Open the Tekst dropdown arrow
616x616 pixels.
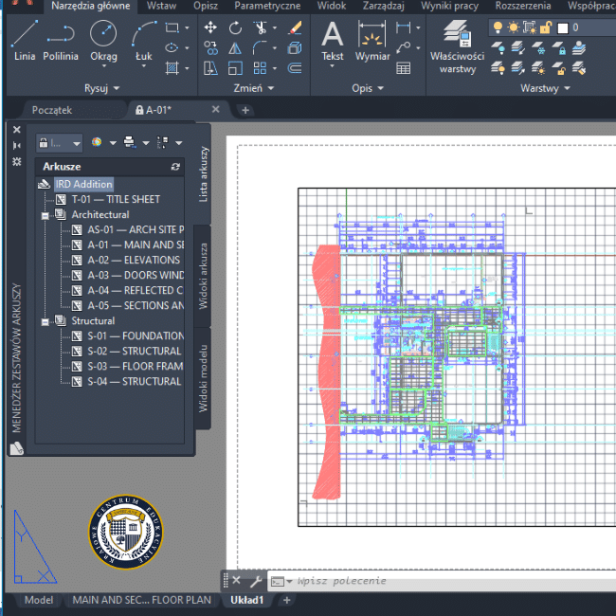pyautogui.click(x=332, y=66)
